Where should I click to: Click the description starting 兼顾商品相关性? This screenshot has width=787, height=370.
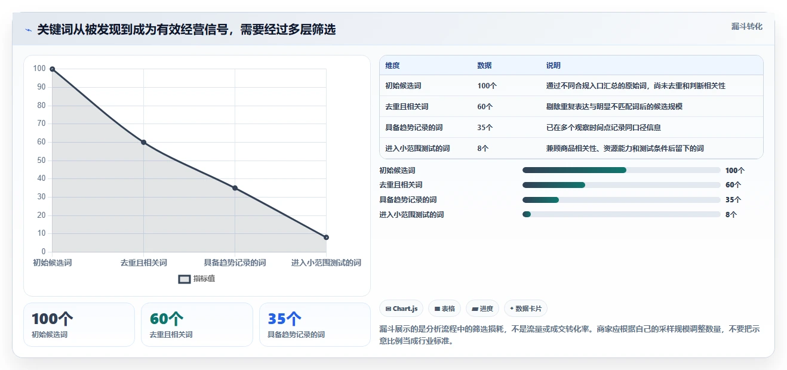[x=625, y=149]
